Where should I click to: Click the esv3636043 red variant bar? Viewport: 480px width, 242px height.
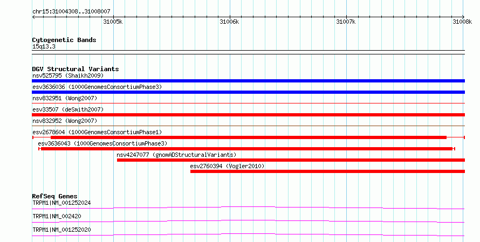point(246,149)
